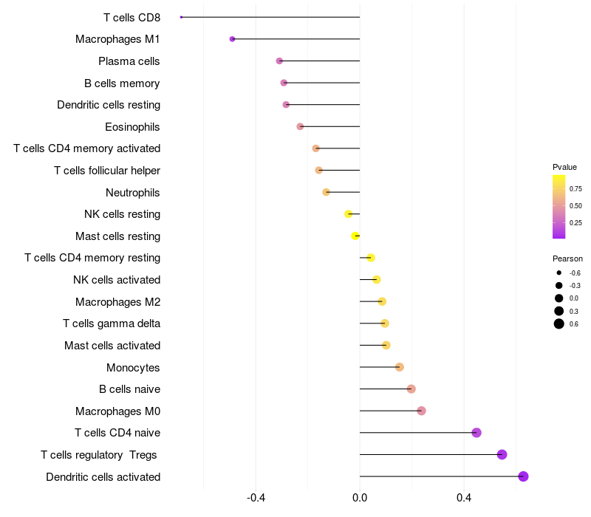The image size is (591, 517).
Task: Click the Macrophages M1 lollipop dot
Action: coord(232,39)
